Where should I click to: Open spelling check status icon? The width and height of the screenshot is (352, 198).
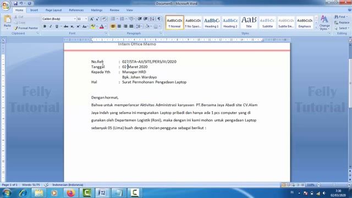click(x=46, y=185)
